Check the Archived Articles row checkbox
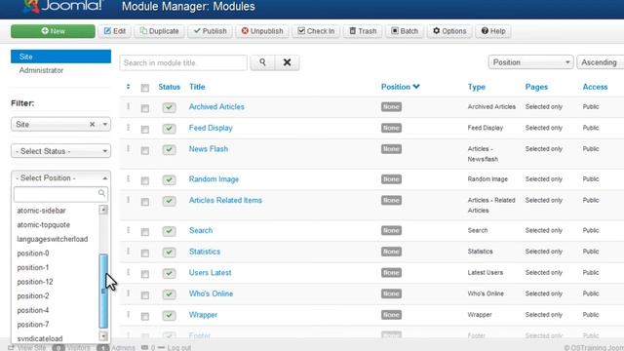 pos(145,108)
